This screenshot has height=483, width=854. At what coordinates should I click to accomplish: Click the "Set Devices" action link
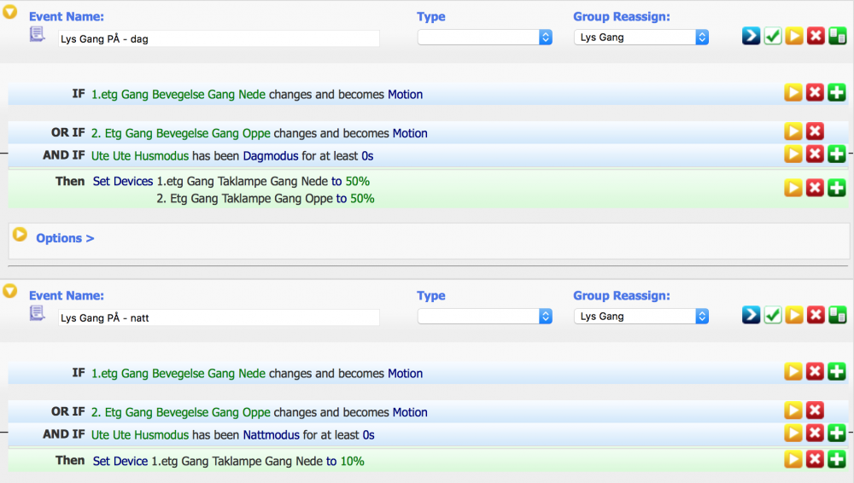(x=123, y=182)
